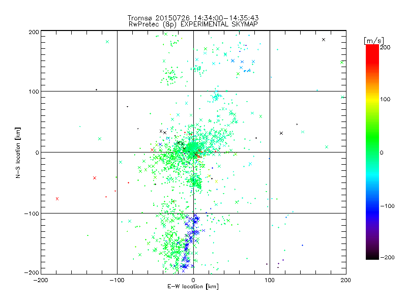Click the title line 'Tromsø 20150726 14:34:00-14:35:43'
This screenshot has height=305, width=407.
pos(193,18)
